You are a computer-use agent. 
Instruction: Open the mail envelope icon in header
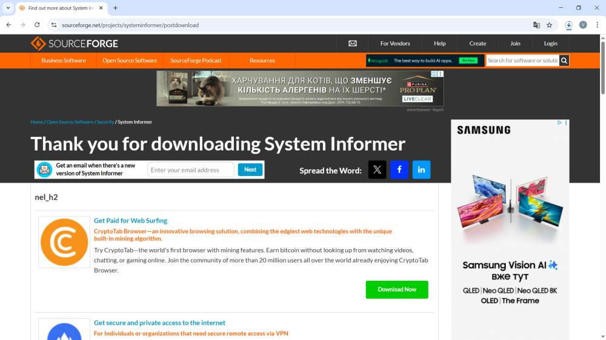point(353,44)
